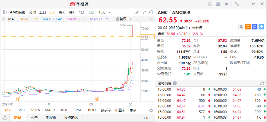The width and height of the screenshot is (267, 122).
Task: Click the F10 company info button
Action: coord(146,118)
